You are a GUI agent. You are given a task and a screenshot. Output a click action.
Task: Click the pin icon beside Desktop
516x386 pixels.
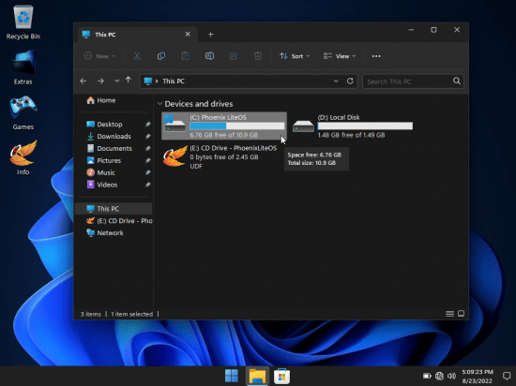click(147, 125)
